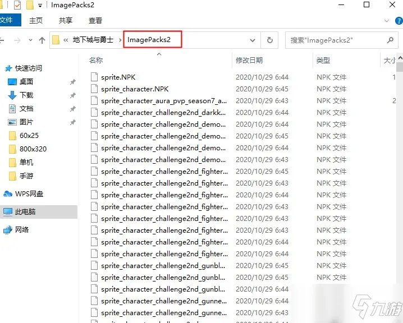This screenshot has width=403, height=323.
Task: Refresh the ImagePacks2 folder view
Action: tap(269, 40)
